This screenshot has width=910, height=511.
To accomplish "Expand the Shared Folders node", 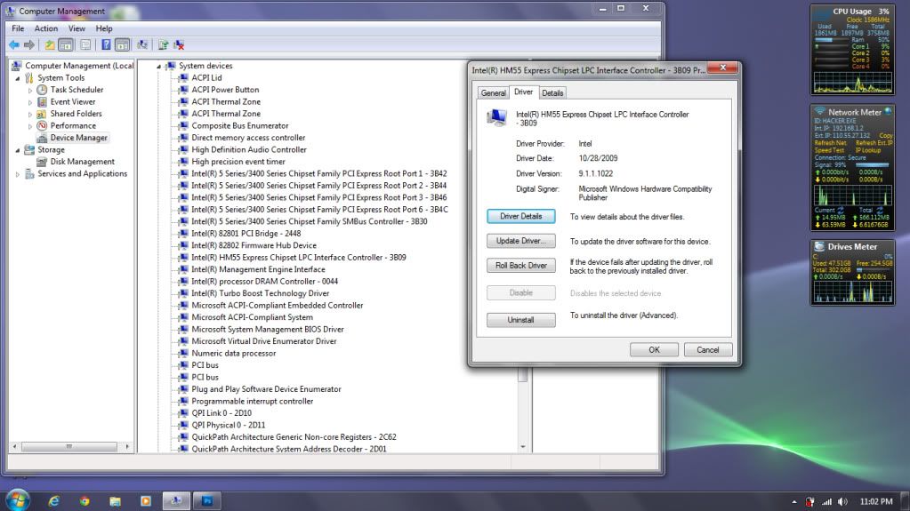I will [30, 115].
